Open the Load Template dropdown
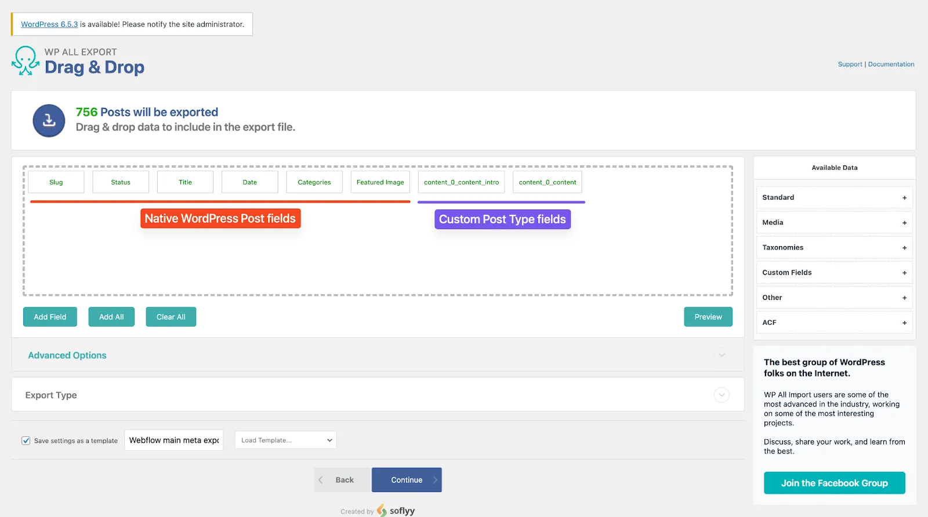This screenshot has height=517, width=928. 285,440
